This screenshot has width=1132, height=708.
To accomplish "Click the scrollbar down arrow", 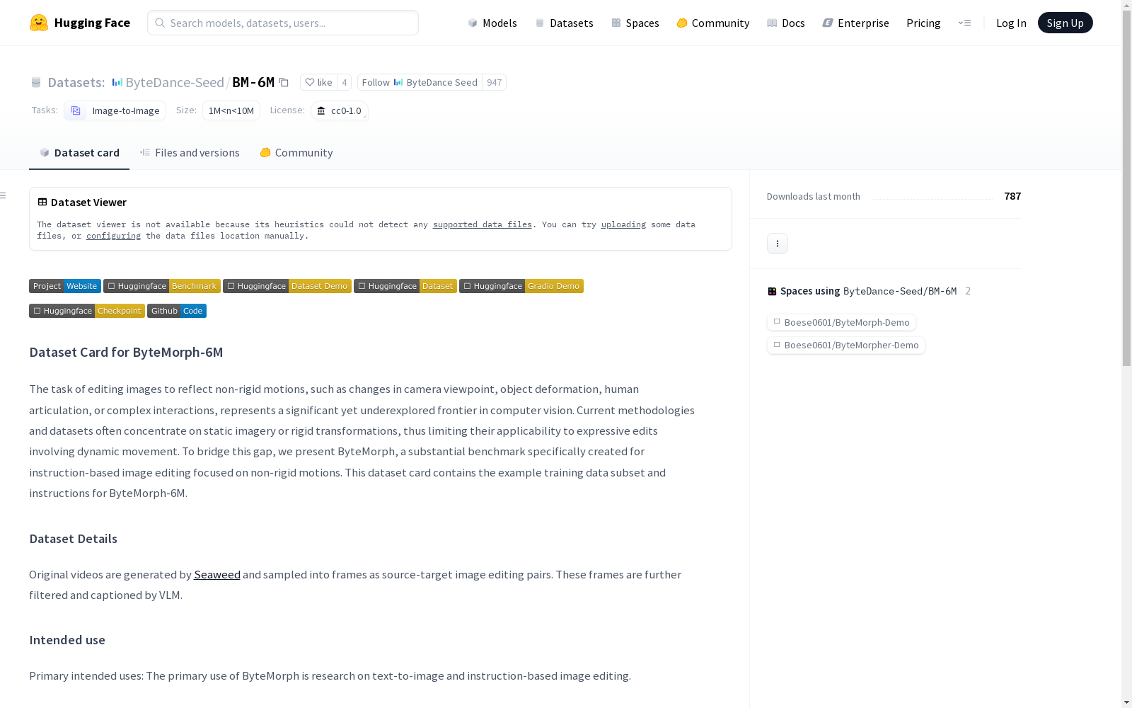I will [1126, 702].
